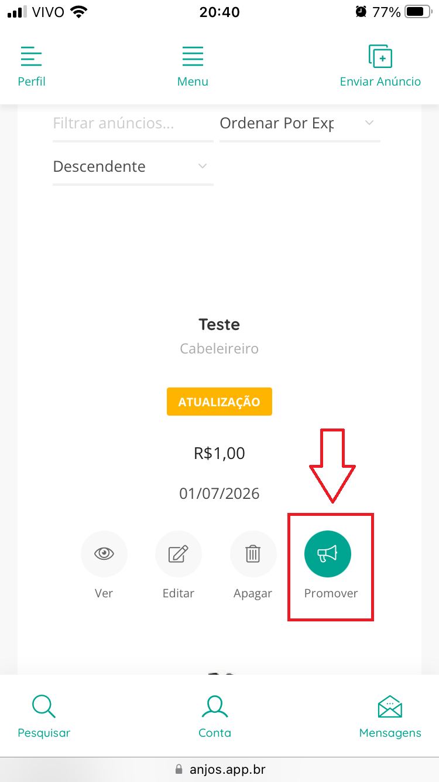Promote the ad with megaphone icon
This screenshot has height=782, width=439.
tap(328, 554)
